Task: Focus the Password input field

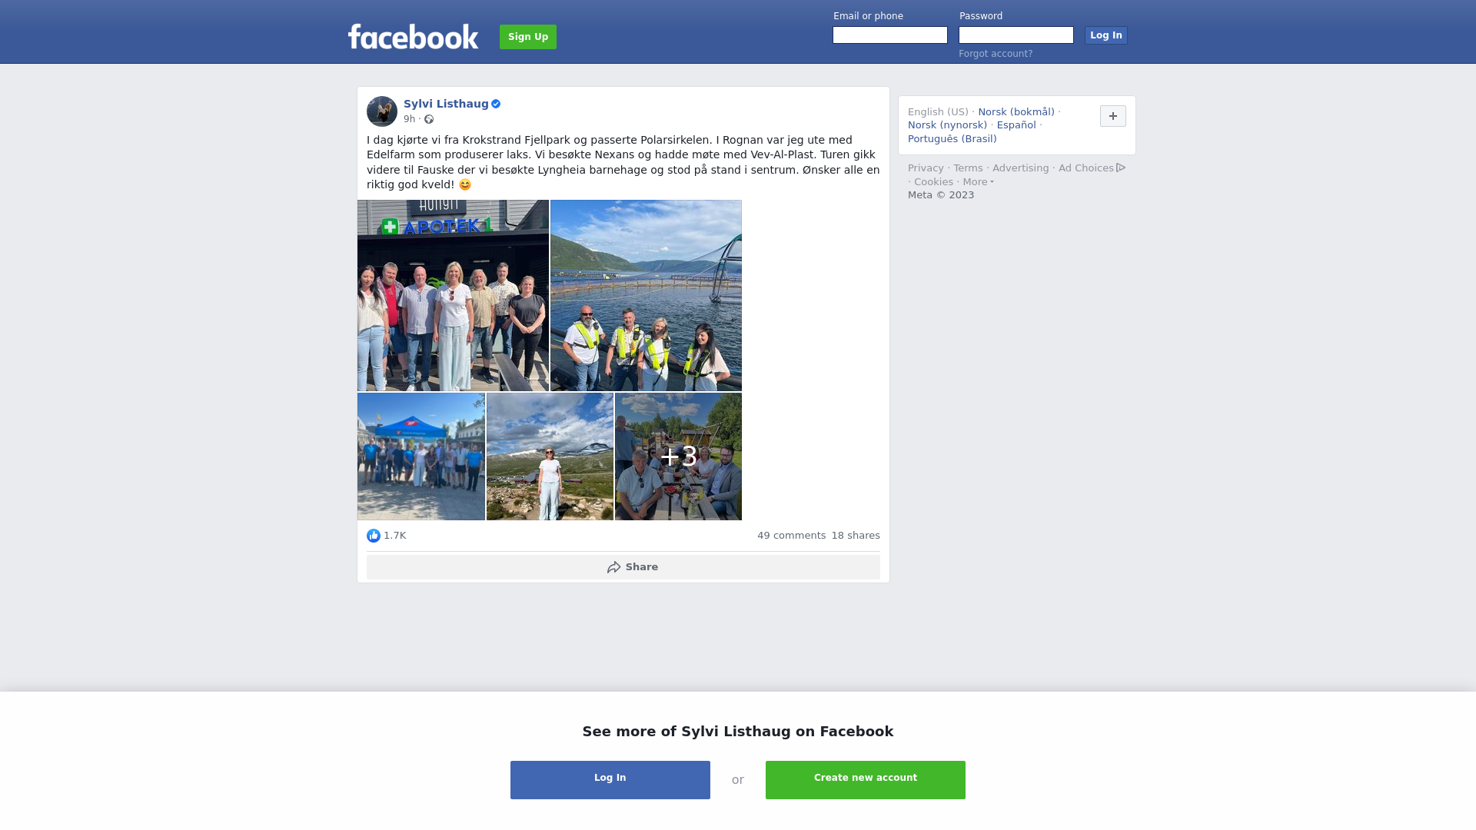Action: tap(1016, 35)
